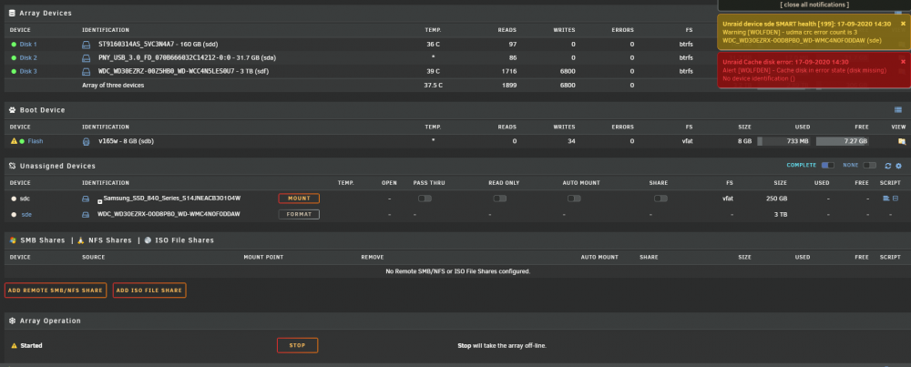Click ST9160314AS identification text
This screenshot has width=911, height=367.
tap(158, 44)
